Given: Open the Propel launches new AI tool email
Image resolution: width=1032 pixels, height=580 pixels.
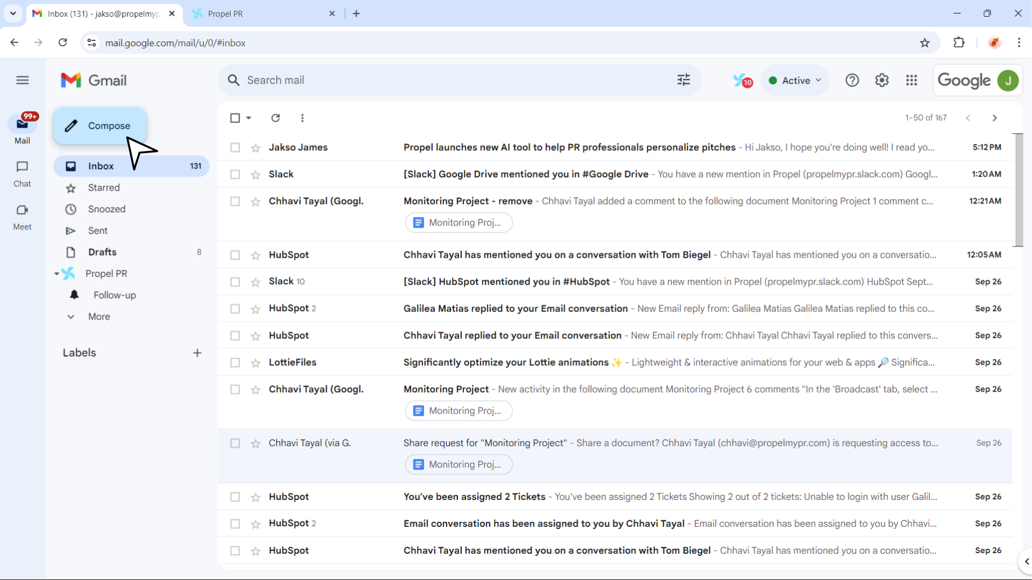Looking at the screenshot, I should [x=615, y=147].
